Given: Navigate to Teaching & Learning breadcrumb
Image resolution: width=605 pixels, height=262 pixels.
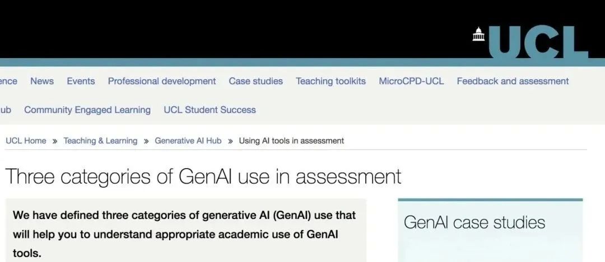Looking at the screenshot, I should tap(100, 141).
